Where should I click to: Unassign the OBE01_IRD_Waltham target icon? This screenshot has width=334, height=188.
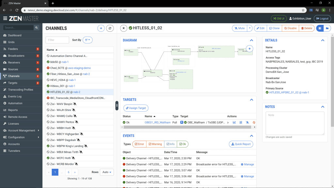[241, 123]
